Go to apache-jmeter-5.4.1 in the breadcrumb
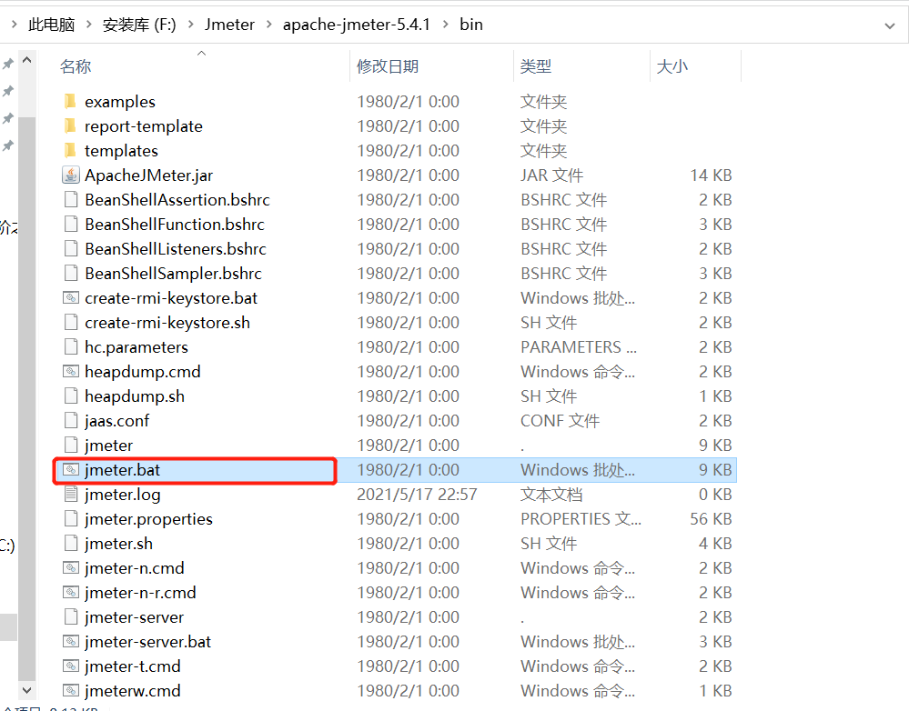 pos(357,25)
